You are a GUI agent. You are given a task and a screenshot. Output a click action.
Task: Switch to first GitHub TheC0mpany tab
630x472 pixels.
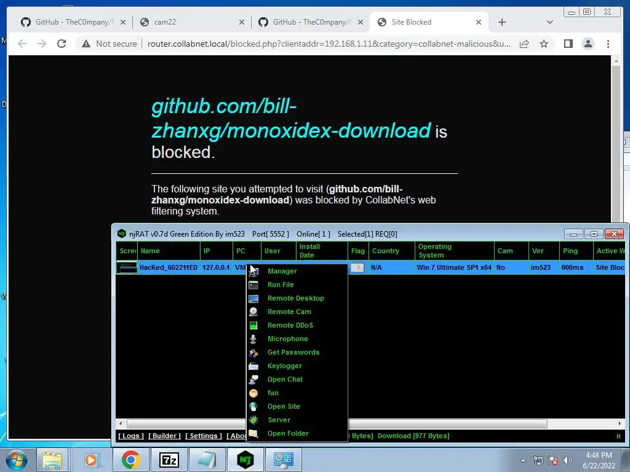73,22
